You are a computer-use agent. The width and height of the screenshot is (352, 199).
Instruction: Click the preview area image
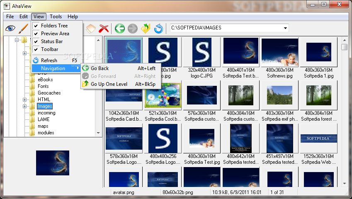tap(53, 163)
